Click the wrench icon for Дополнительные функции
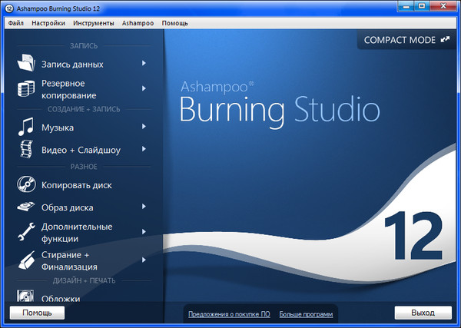This screenshot has width=461, height=328. coord(27,231)
